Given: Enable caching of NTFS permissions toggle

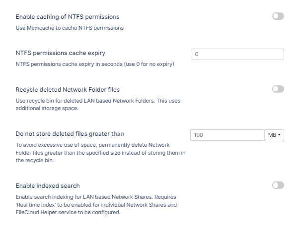Looking at the screenshot, I should pyautogui.click(x=278, y=16).
